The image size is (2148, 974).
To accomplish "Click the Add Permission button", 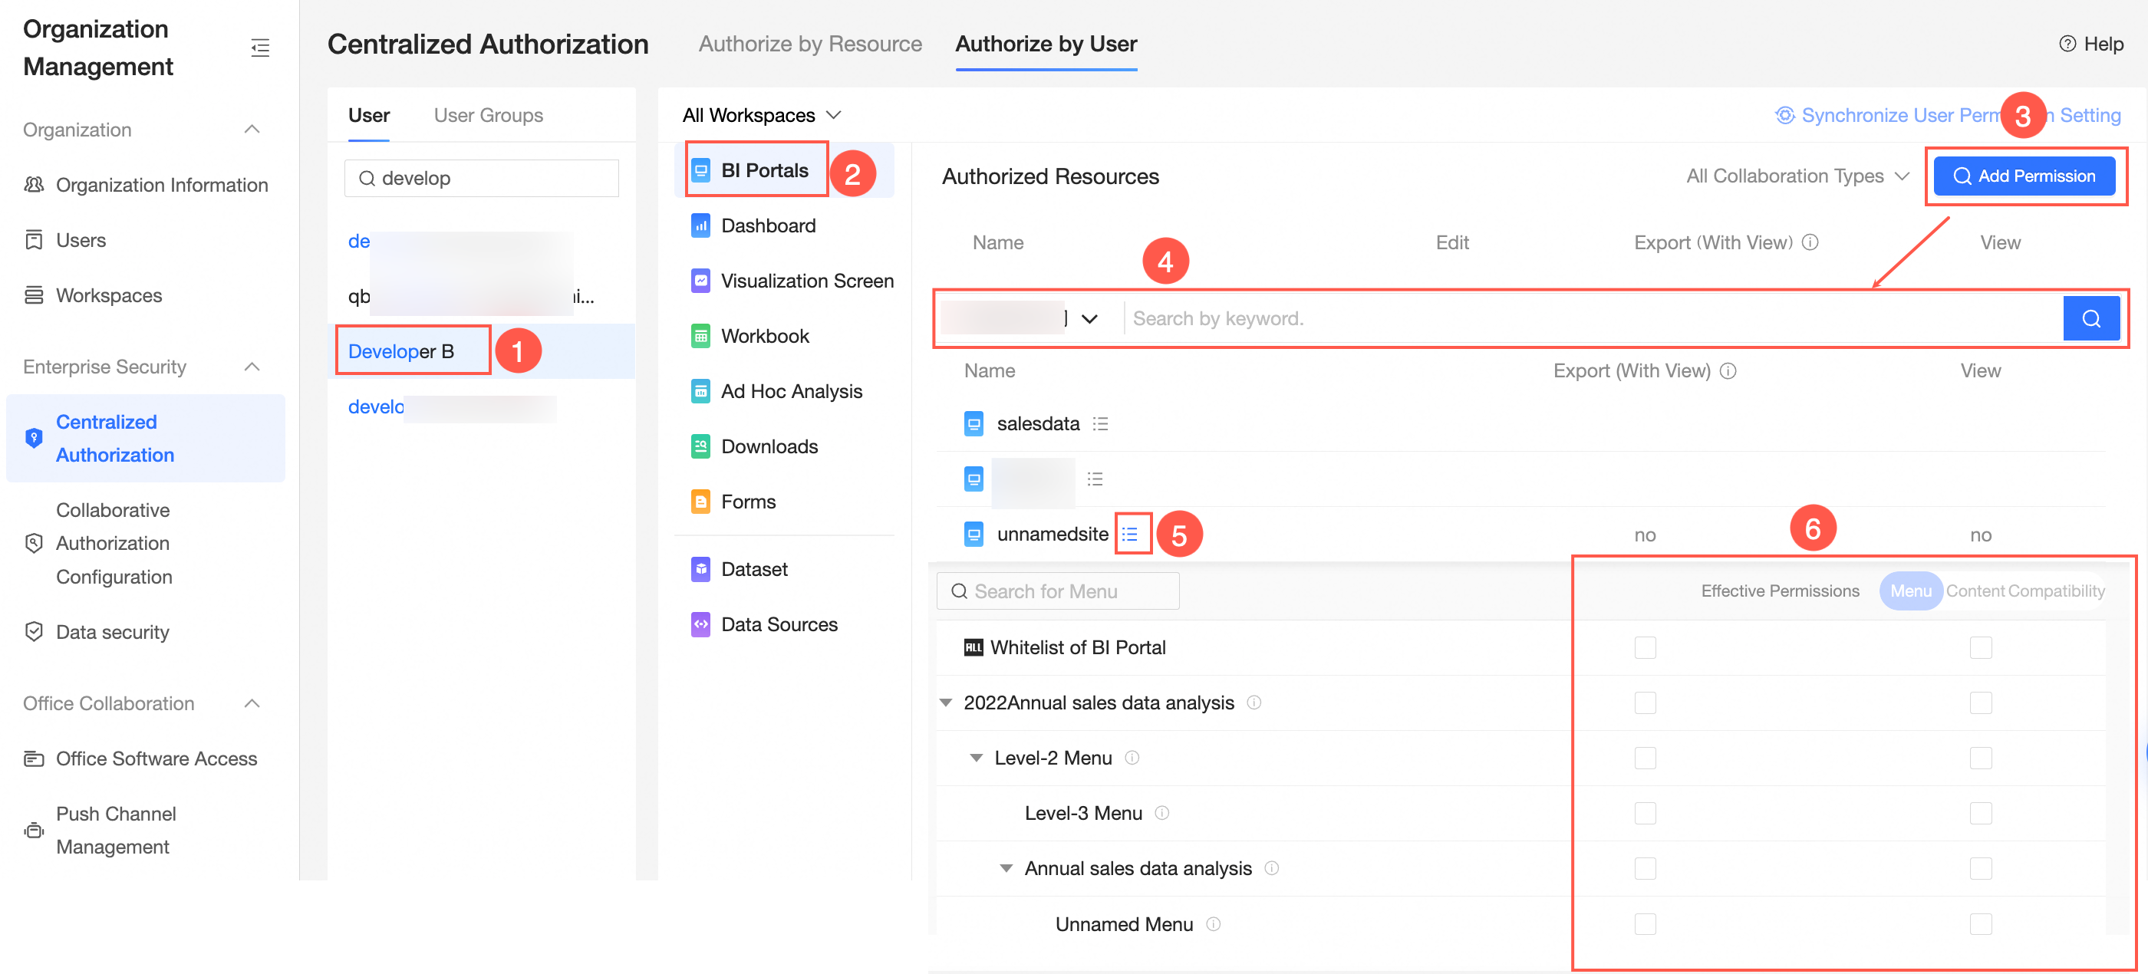I will [x=2024, y=176].
